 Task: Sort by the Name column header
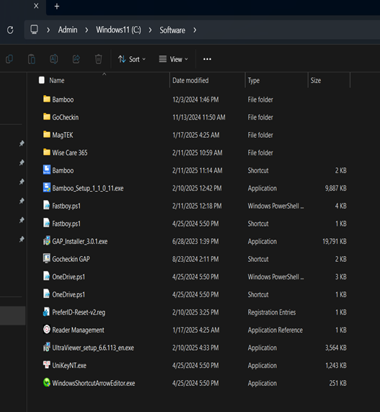[57, 80]
